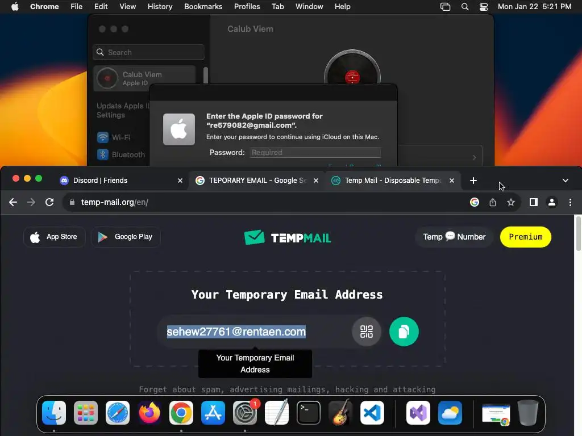Open the View menu

[127, 6]
